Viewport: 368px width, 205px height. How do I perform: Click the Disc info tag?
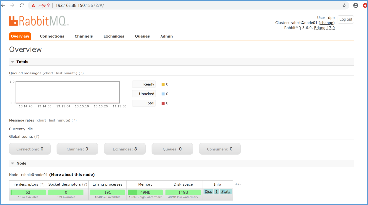point(208,192)
